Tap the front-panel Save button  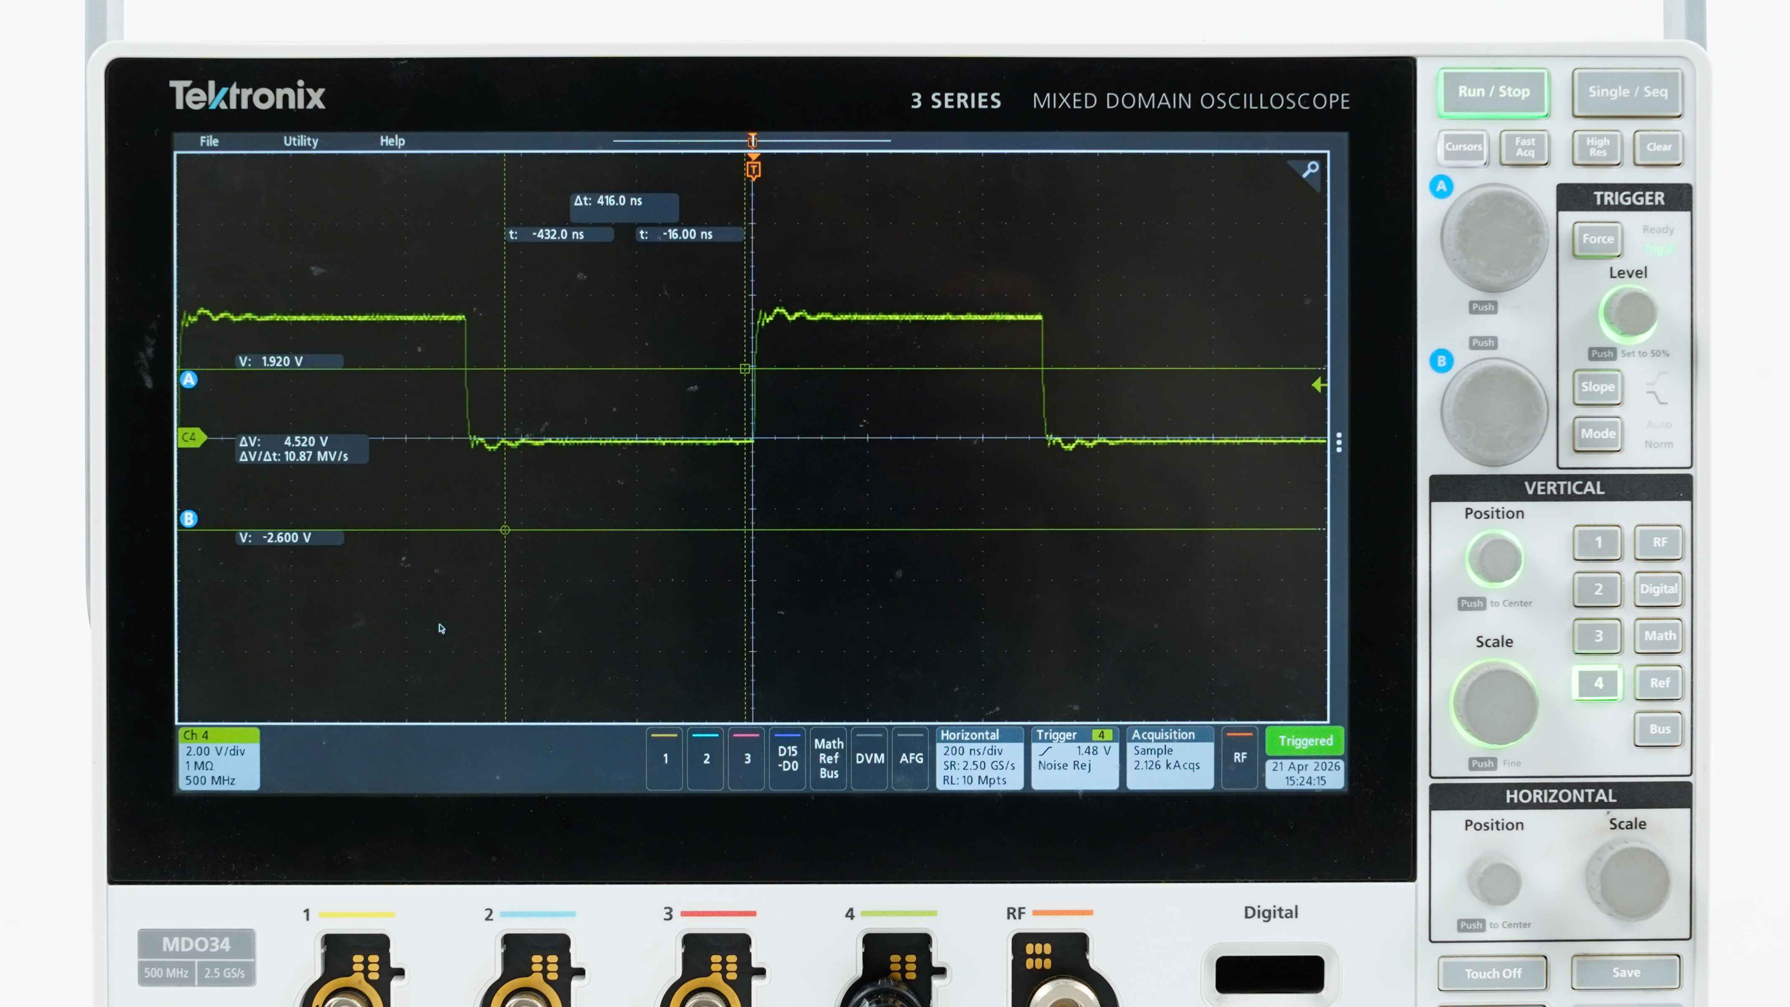pos(1626,972)
